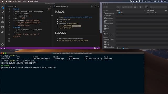Open Spotlight search in the menu bar

click(159, 1)
